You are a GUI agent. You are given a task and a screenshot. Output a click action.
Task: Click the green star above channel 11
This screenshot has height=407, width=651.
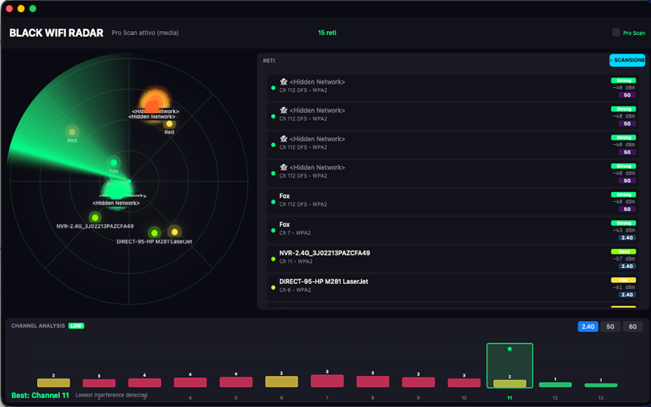pos(509,349)
